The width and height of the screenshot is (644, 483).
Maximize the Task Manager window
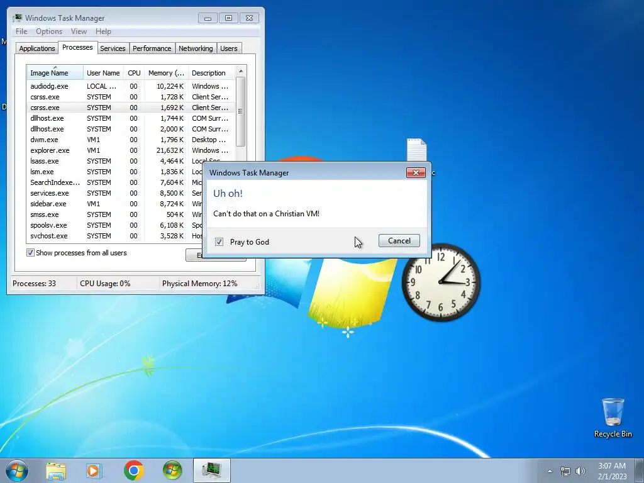[x=228, y=18]
